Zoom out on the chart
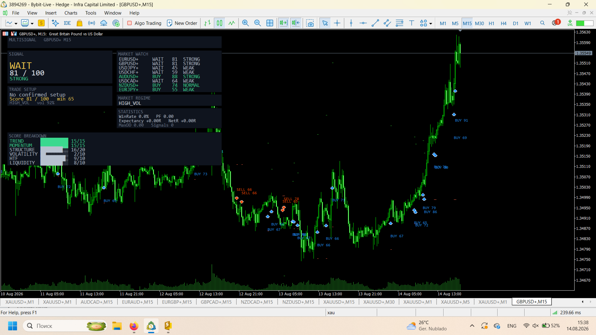 [258, 23]
